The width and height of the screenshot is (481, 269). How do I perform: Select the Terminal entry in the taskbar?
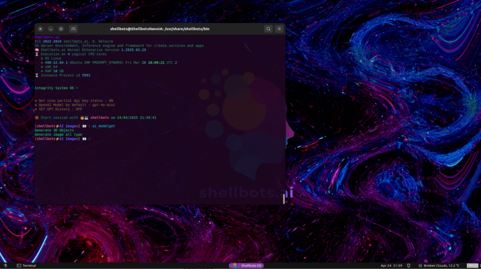click(x=26, y=265)
